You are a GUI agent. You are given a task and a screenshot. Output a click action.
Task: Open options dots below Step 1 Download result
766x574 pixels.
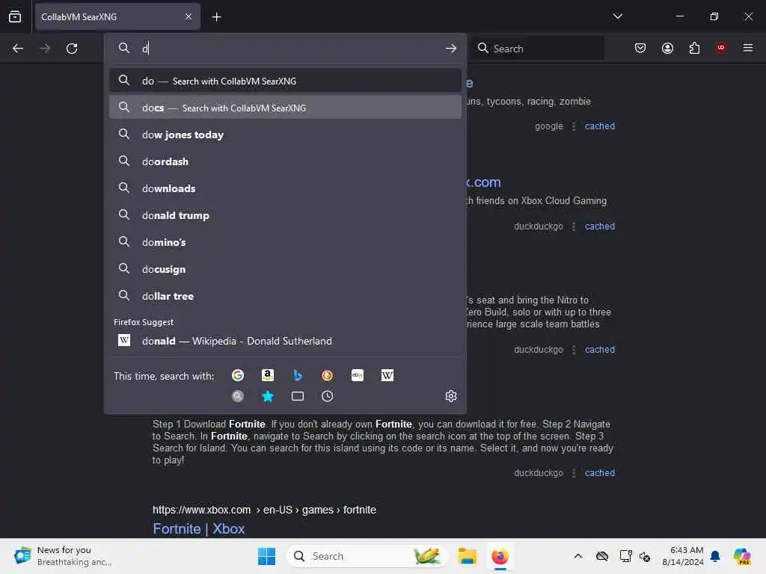point(574,472)
